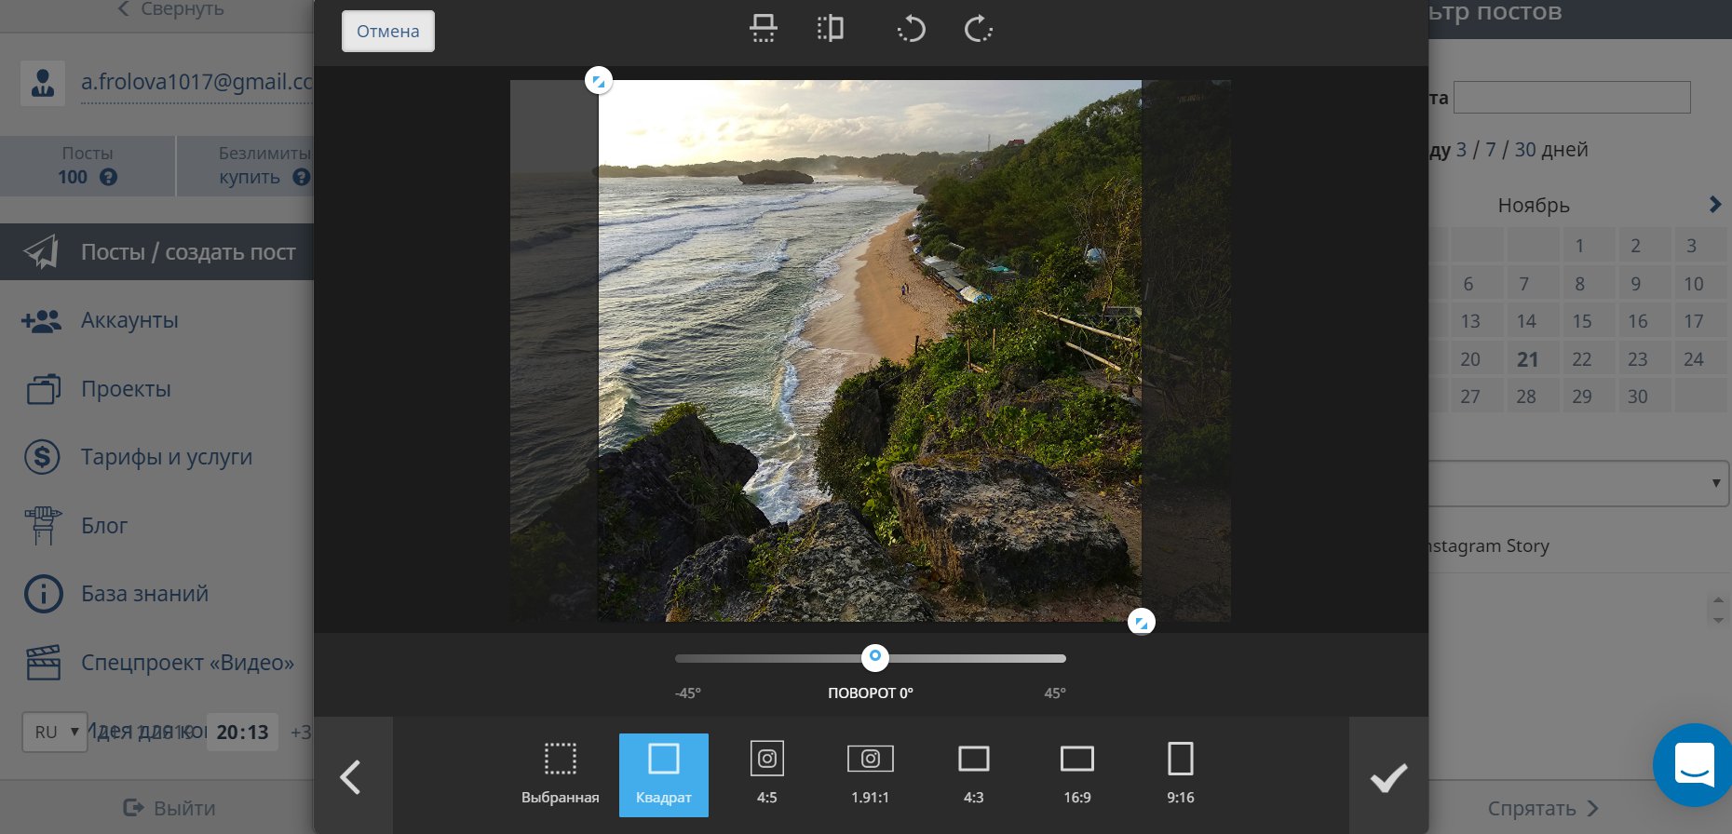Rotate image counterclockwise icon

coord(911,29)
